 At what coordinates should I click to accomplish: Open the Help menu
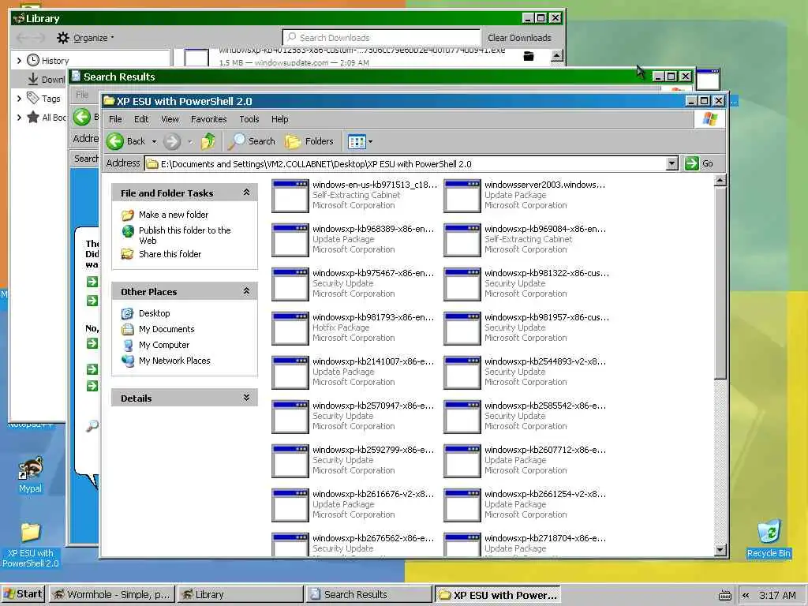point(280,119)
